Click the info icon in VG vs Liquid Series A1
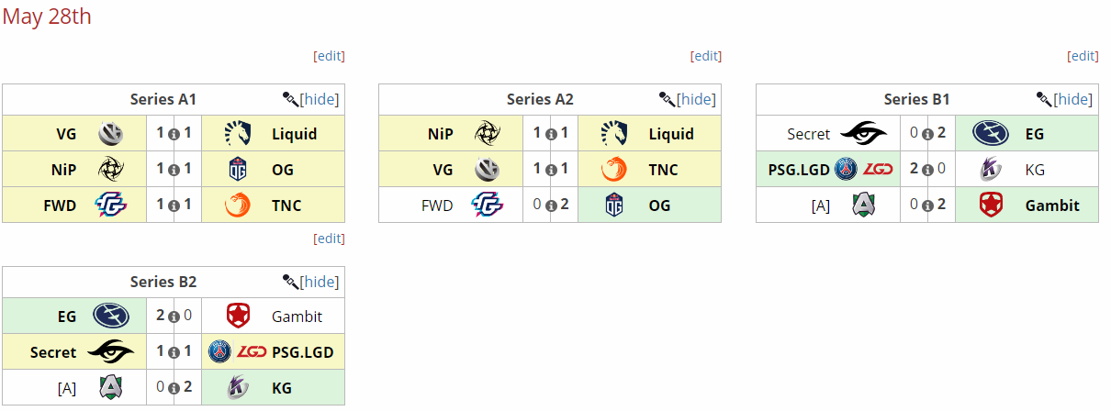Image resolution: width=1111 pixels, height=411 pixels. click(174, 135)
